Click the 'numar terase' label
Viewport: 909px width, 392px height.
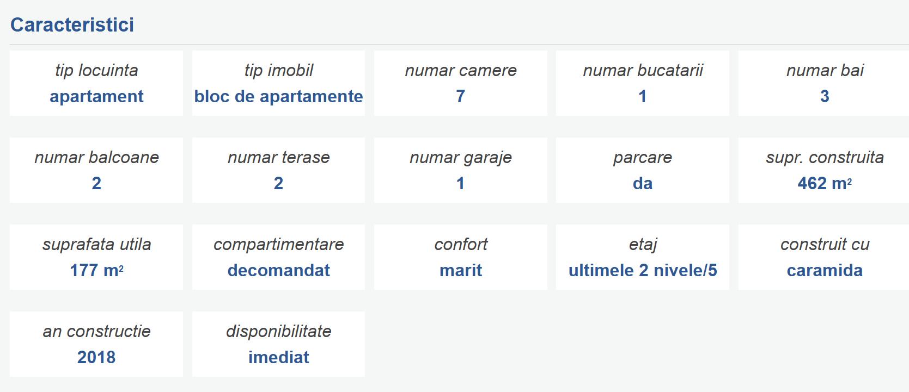(278, 157)
